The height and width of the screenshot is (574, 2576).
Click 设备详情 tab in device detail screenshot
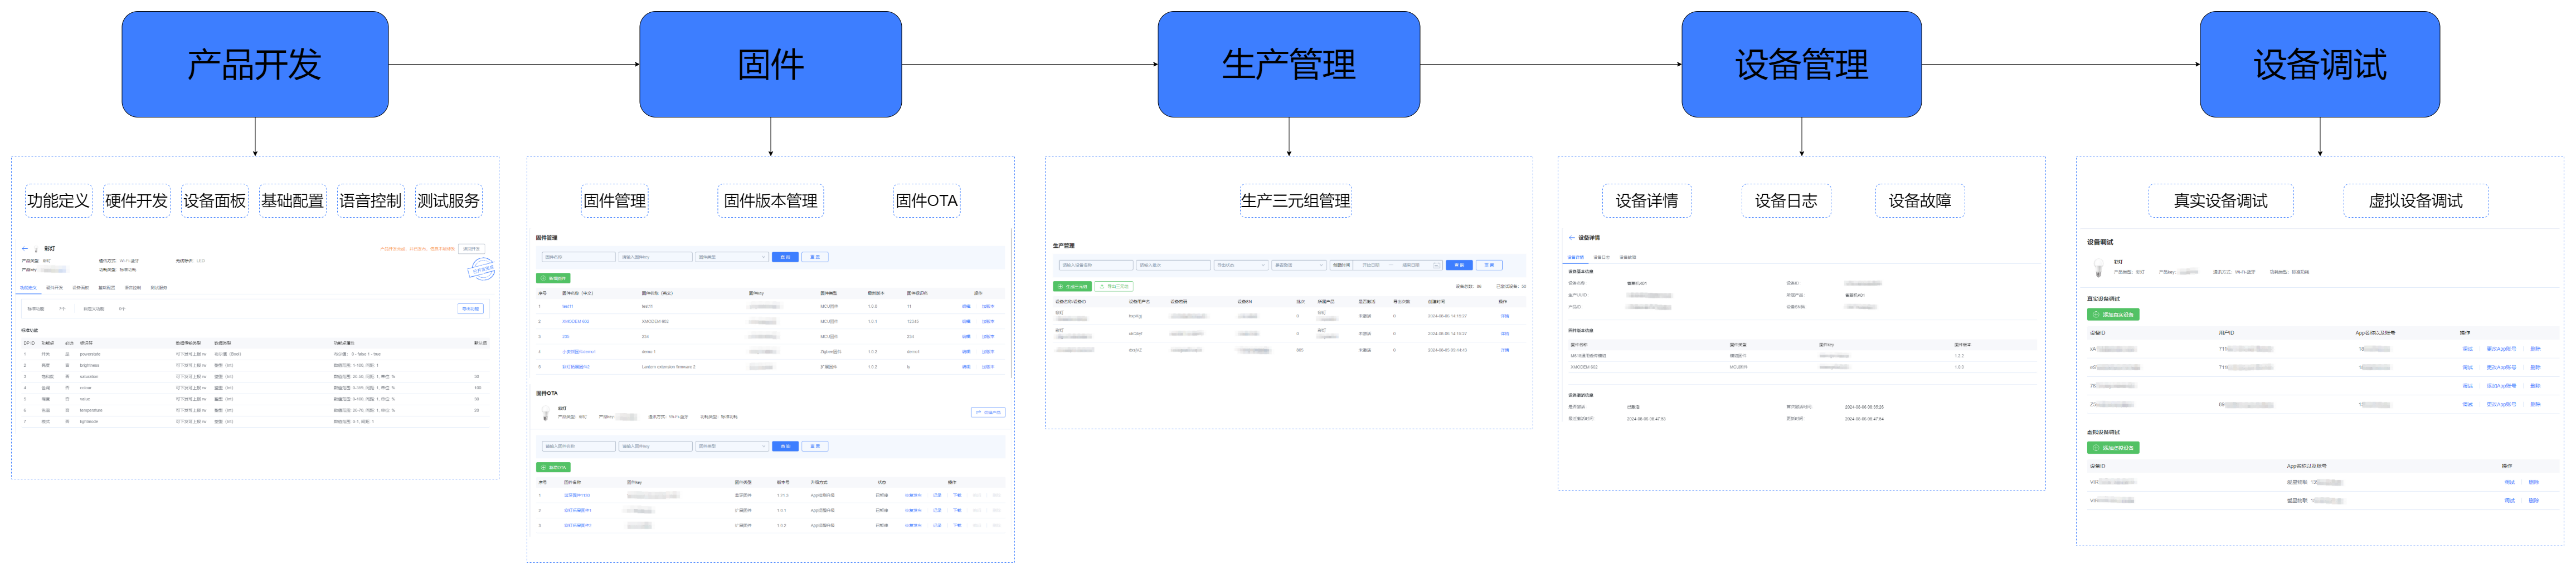pos(1575,258)
